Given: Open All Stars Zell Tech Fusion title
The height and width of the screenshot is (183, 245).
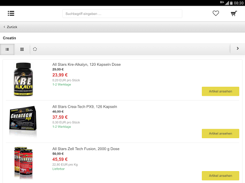Looking at the screenshot, I should (86, 149).
